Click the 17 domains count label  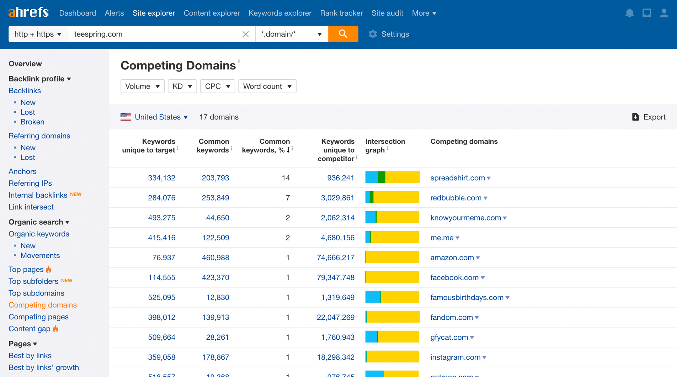pos(219,117)
